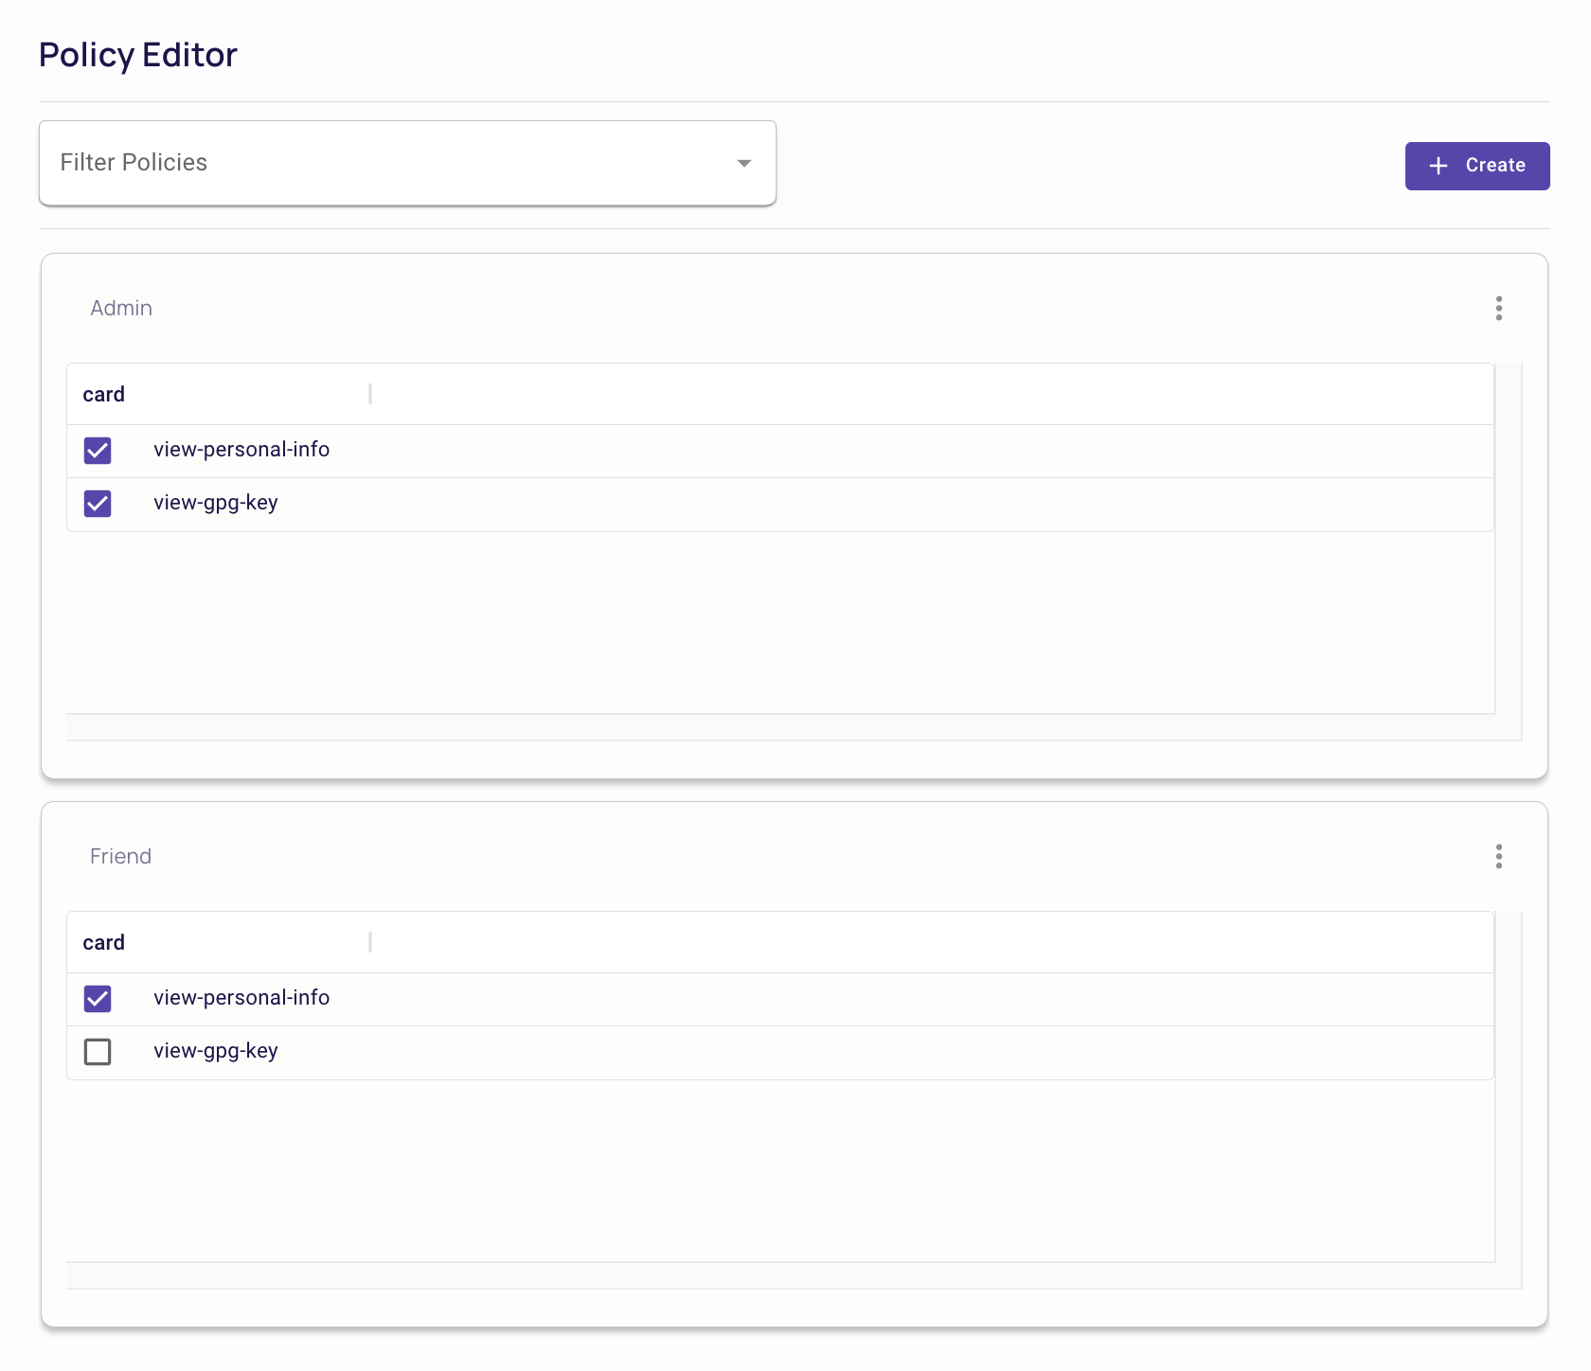Select the view-personal-info row label under Friend
Screen dimensions: 1591x1371
[x=241, y=998]
